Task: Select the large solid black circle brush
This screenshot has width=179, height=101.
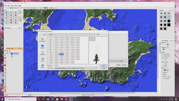Action: point(169,21)
